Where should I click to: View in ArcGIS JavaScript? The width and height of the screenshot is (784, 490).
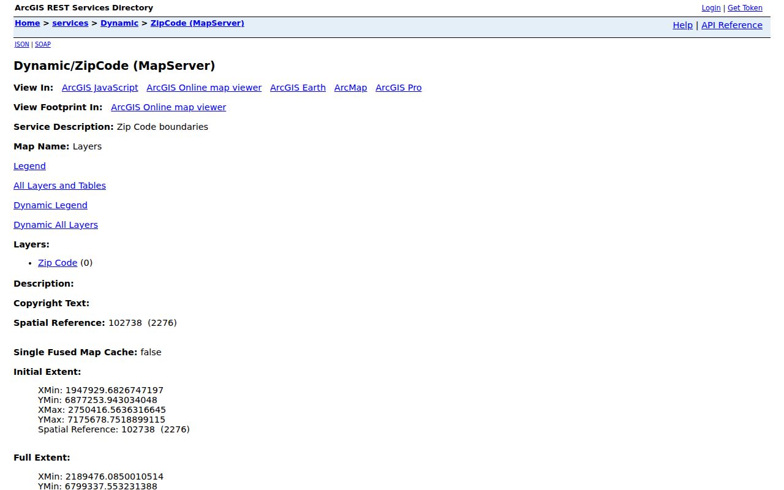point(100,88)
